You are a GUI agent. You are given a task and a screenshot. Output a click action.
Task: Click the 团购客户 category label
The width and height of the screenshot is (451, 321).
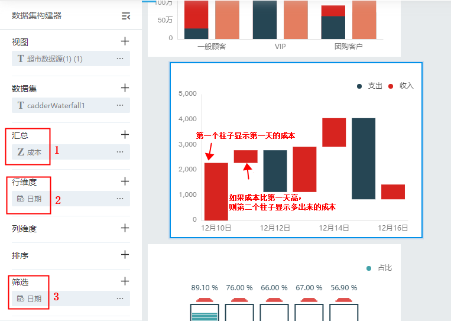click(x=349, y=46)
